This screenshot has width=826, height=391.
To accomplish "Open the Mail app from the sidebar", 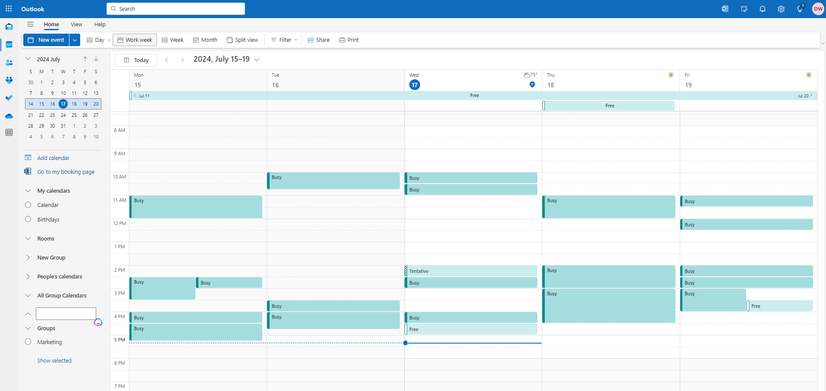I will coord(9,26).
